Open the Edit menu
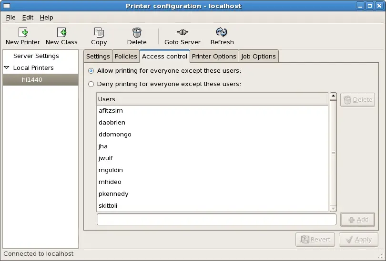 [28, 18]
